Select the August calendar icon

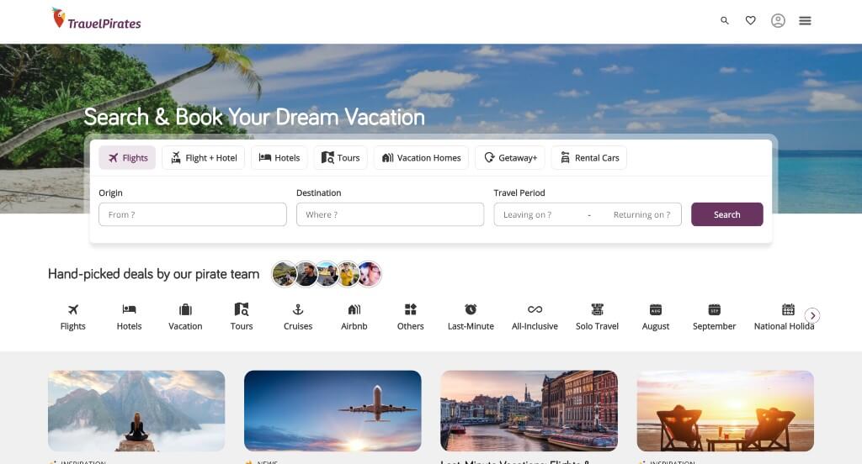click(x=655, y=309)
